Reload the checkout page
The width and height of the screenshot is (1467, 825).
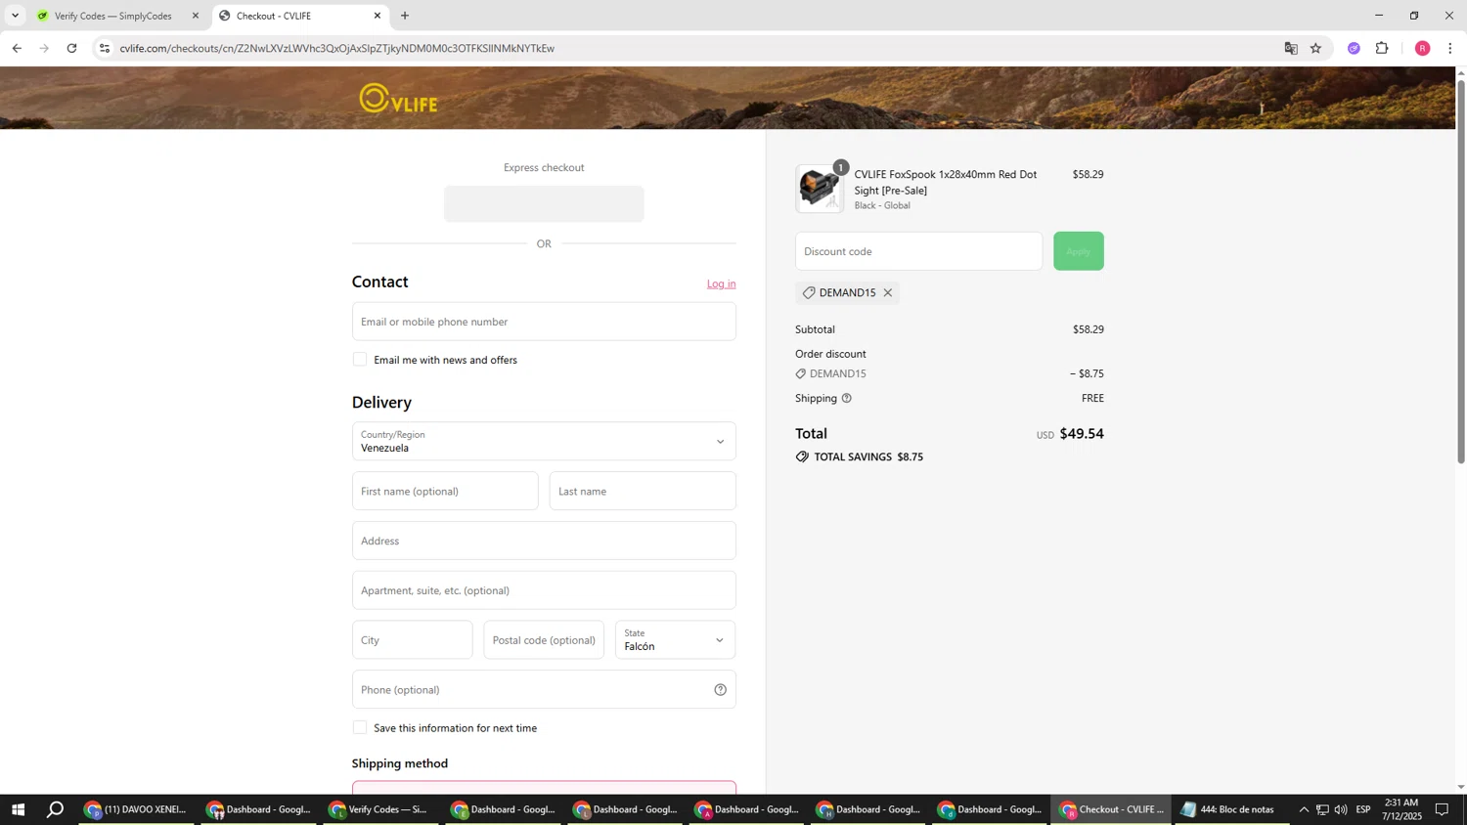[x=71, y=48]
